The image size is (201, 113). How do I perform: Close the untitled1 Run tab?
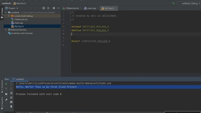26,79
